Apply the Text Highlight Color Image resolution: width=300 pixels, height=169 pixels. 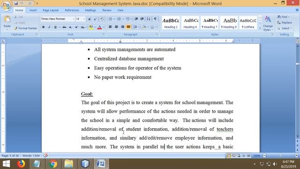point(91,27)
